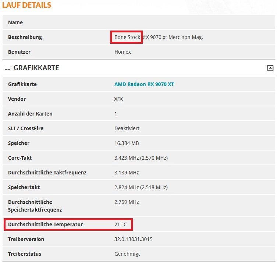Viewport: 277px width, 262px height.
Task: Click the Core-Takt row label
Action: pos(20,158)
